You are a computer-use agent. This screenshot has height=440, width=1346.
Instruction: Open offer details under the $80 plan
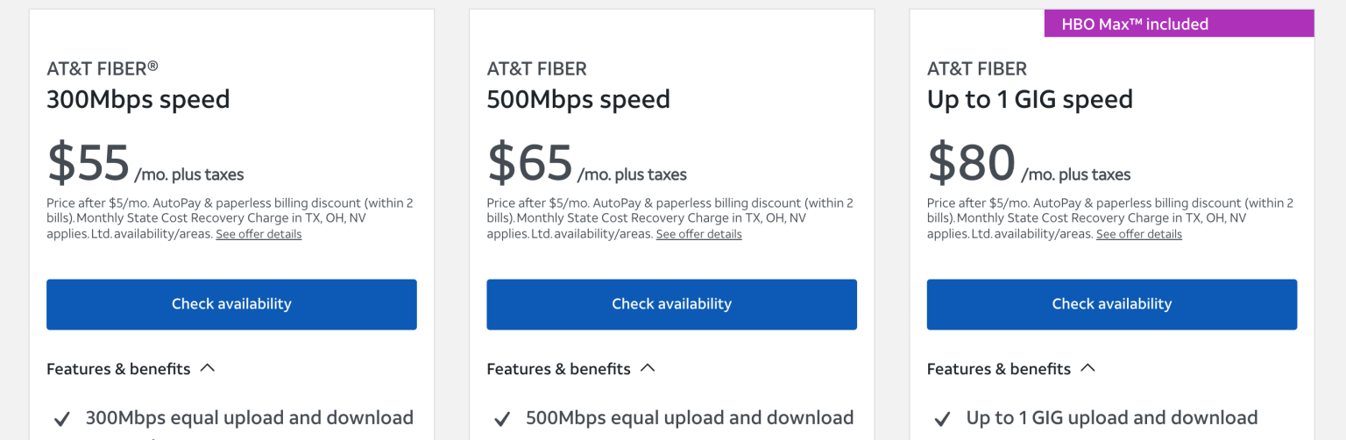pos(1138,235)
